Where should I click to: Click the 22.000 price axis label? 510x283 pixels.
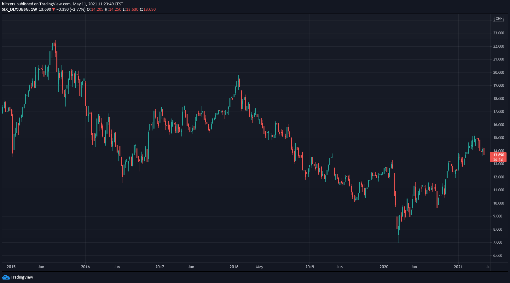pyautogui.click(x=499, y=46)
